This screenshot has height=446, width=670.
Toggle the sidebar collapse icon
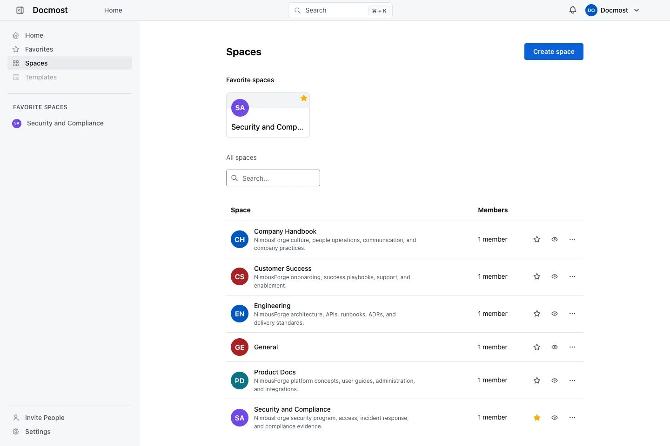20,10
